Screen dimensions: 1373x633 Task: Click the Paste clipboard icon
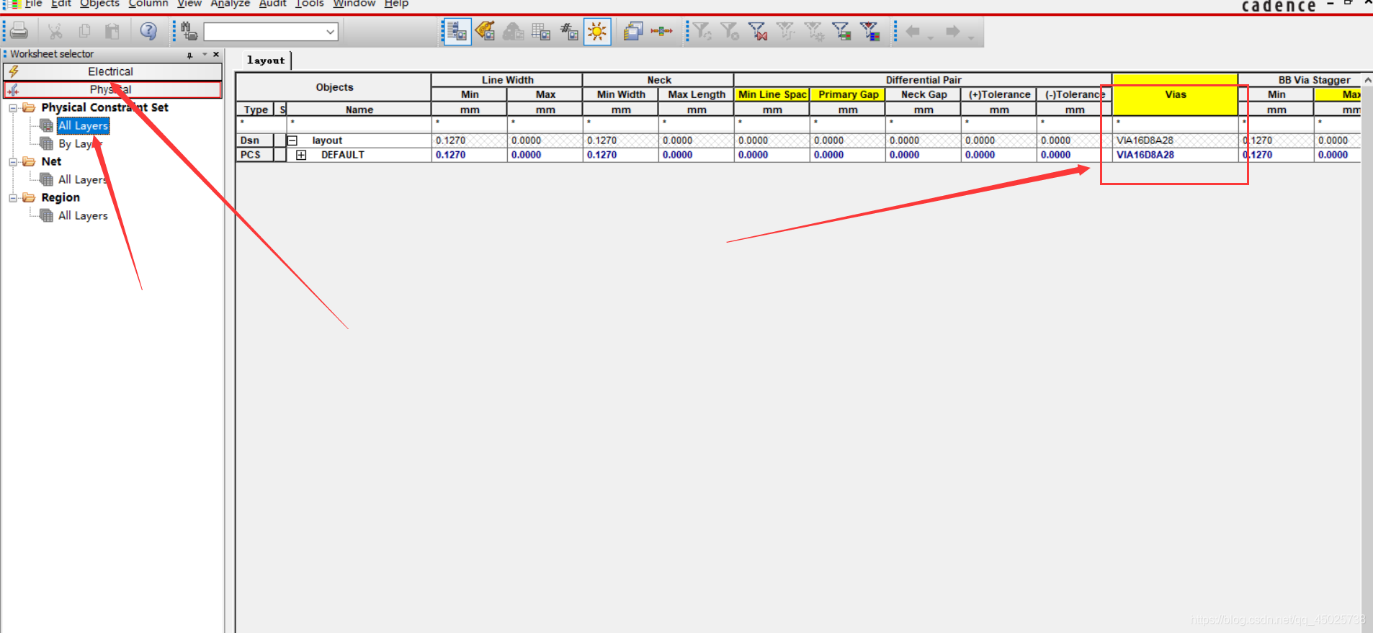(x=112, y=31)
